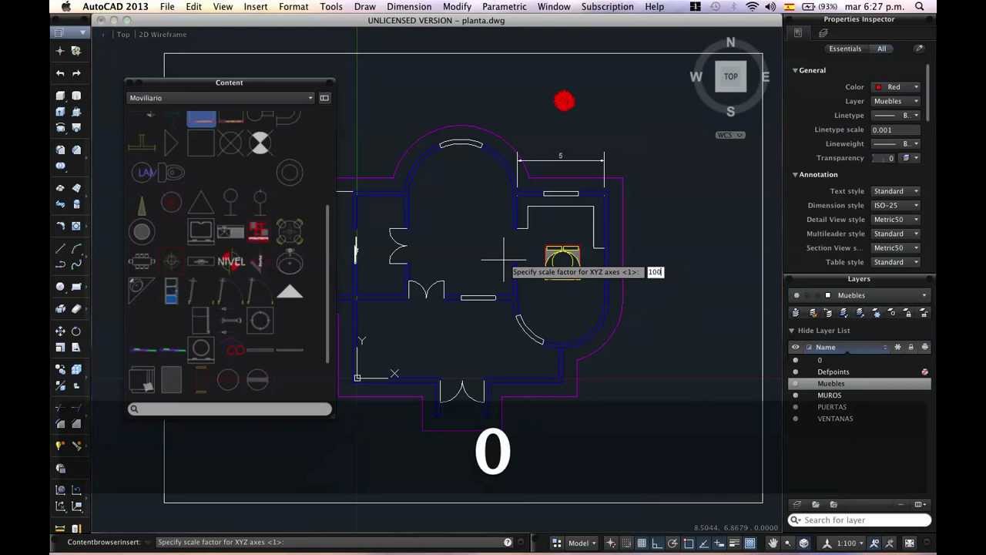Toggle Ortho mode in status bar
986x555 pixels.
pos(657,543)
